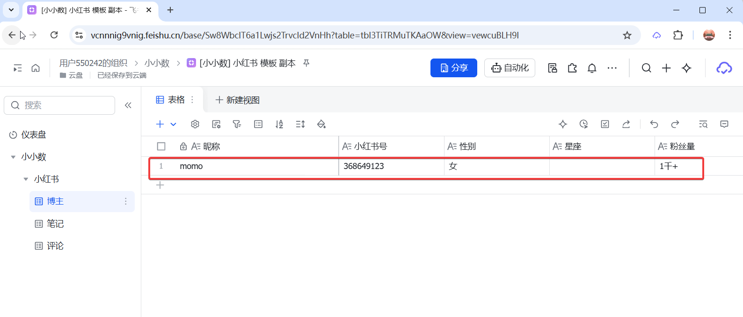Open the browser tab search dropdown
The image size is (743, 317).
[11, 10]
